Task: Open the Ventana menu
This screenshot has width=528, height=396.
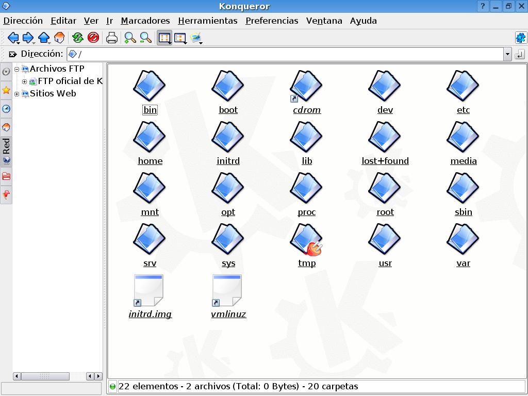Action: coord(324,21)
